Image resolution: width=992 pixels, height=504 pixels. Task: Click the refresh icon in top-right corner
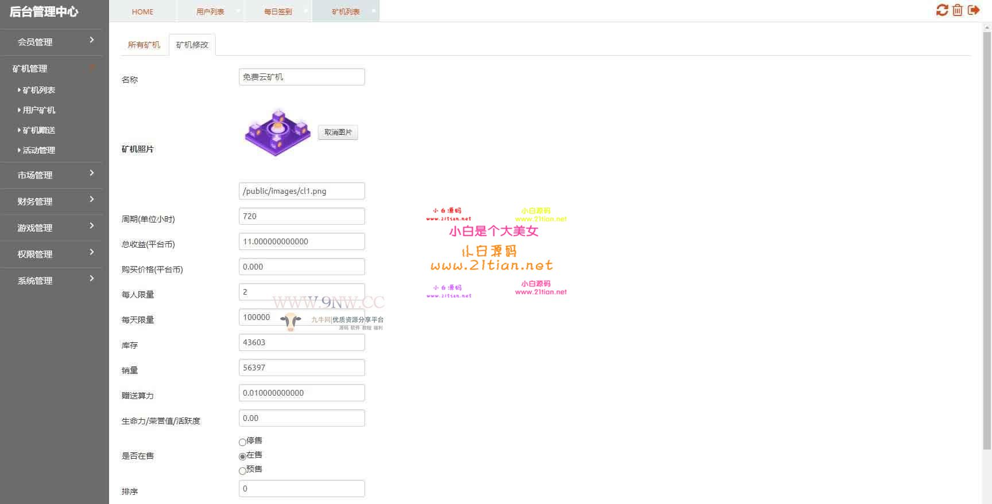(x=941, y=10)
